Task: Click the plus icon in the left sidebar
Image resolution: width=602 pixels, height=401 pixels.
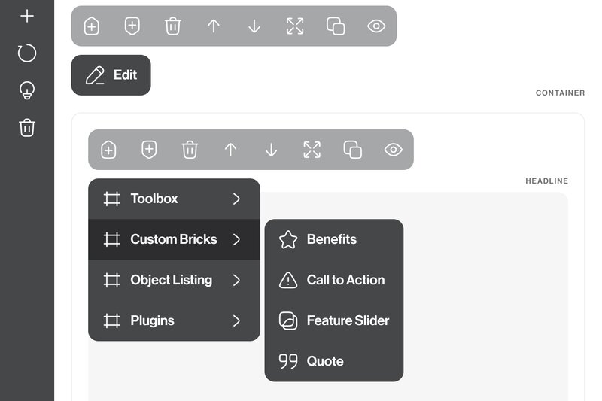Action: 27,16
